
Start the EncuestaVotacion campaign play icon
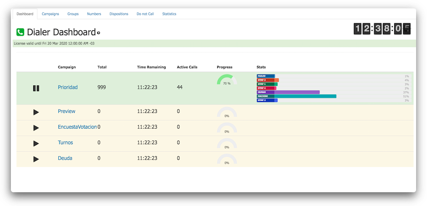[36, 128]
